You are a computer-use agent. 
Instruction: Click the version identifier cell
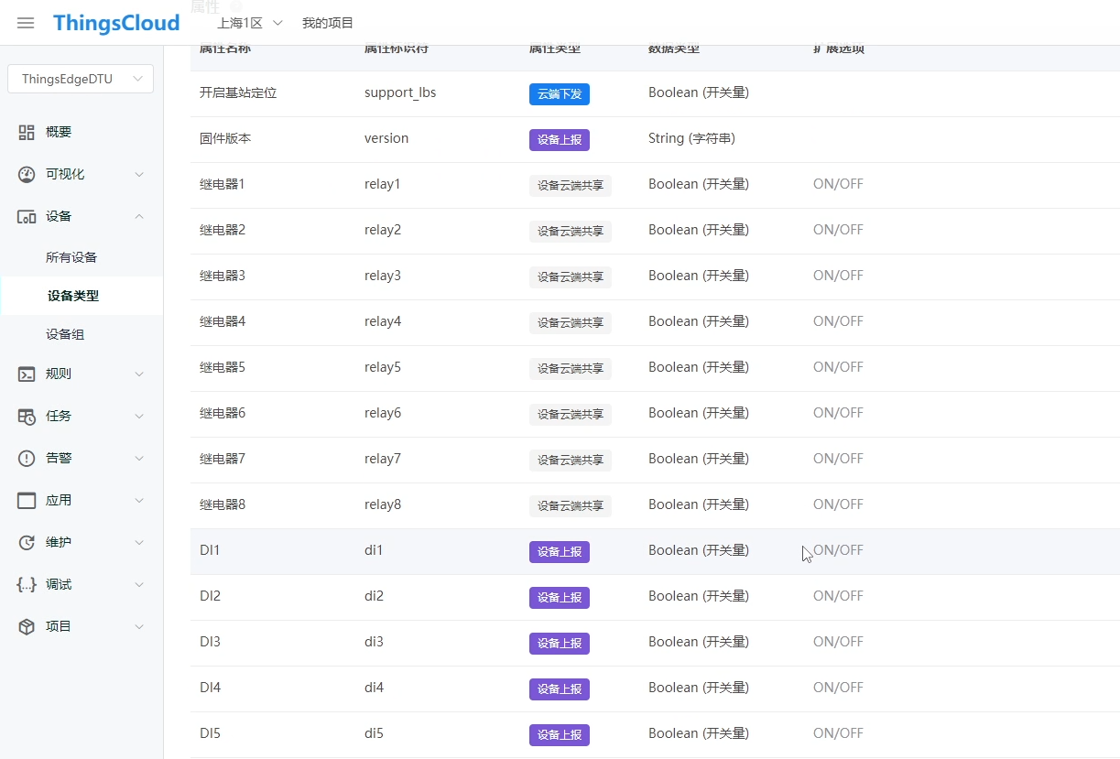(x=386, y=138)
